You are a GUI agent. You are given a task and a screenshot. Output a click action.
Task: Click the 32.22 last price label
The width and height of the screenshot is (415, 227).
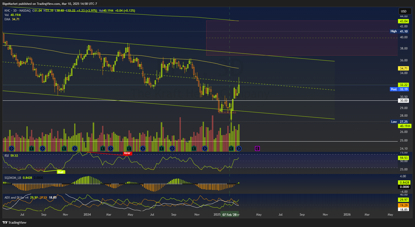[x=404, y=85]
